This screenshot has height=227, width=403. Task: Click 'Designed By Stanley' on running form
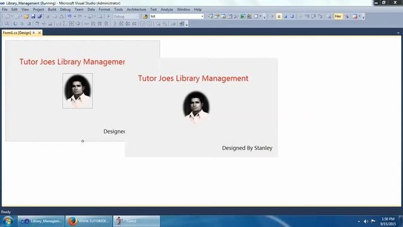tap(247, 148)
